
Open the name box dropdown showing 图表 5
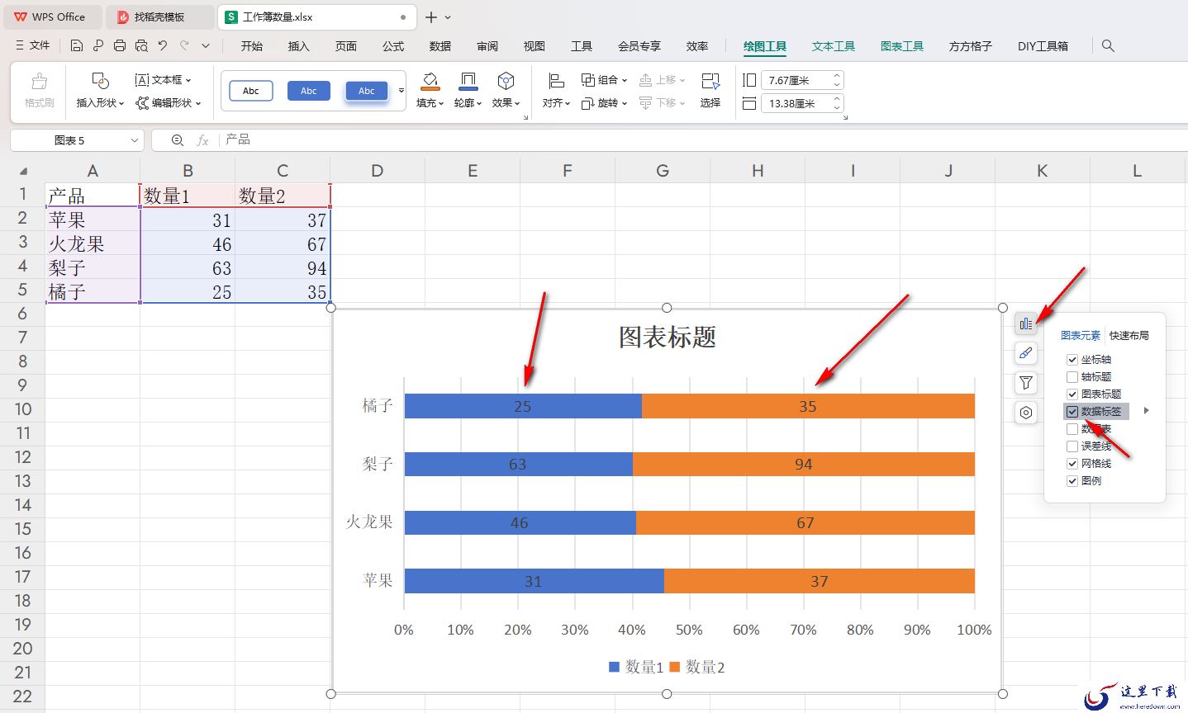pos(135,140)
